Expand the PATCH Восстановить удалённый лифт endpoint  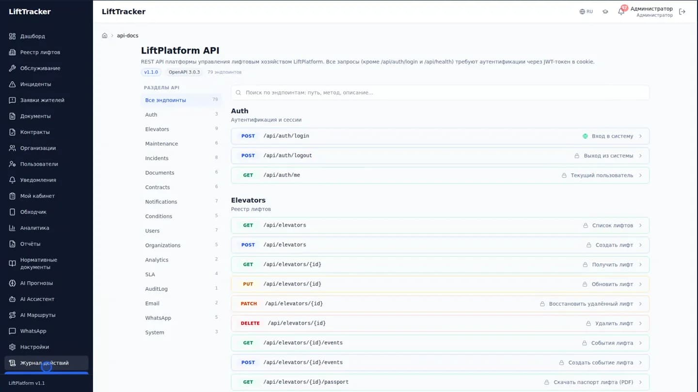440,304
